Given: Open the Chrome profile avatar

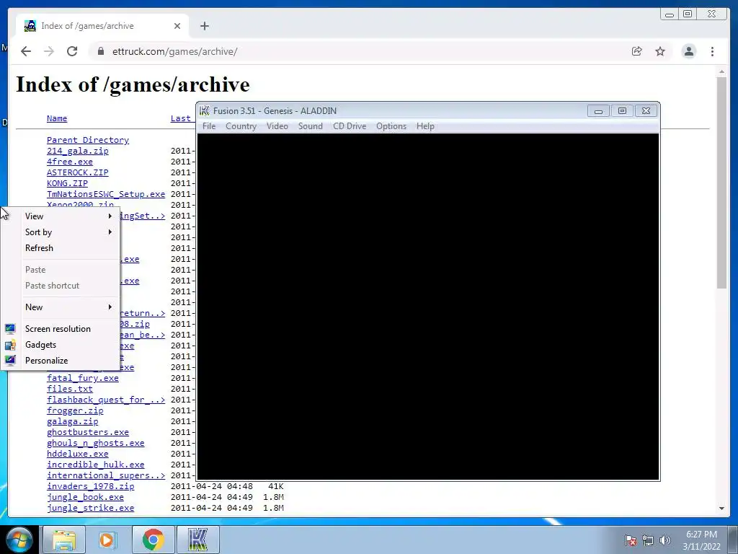Looking at the screenshot, I should tap(689, 51).
